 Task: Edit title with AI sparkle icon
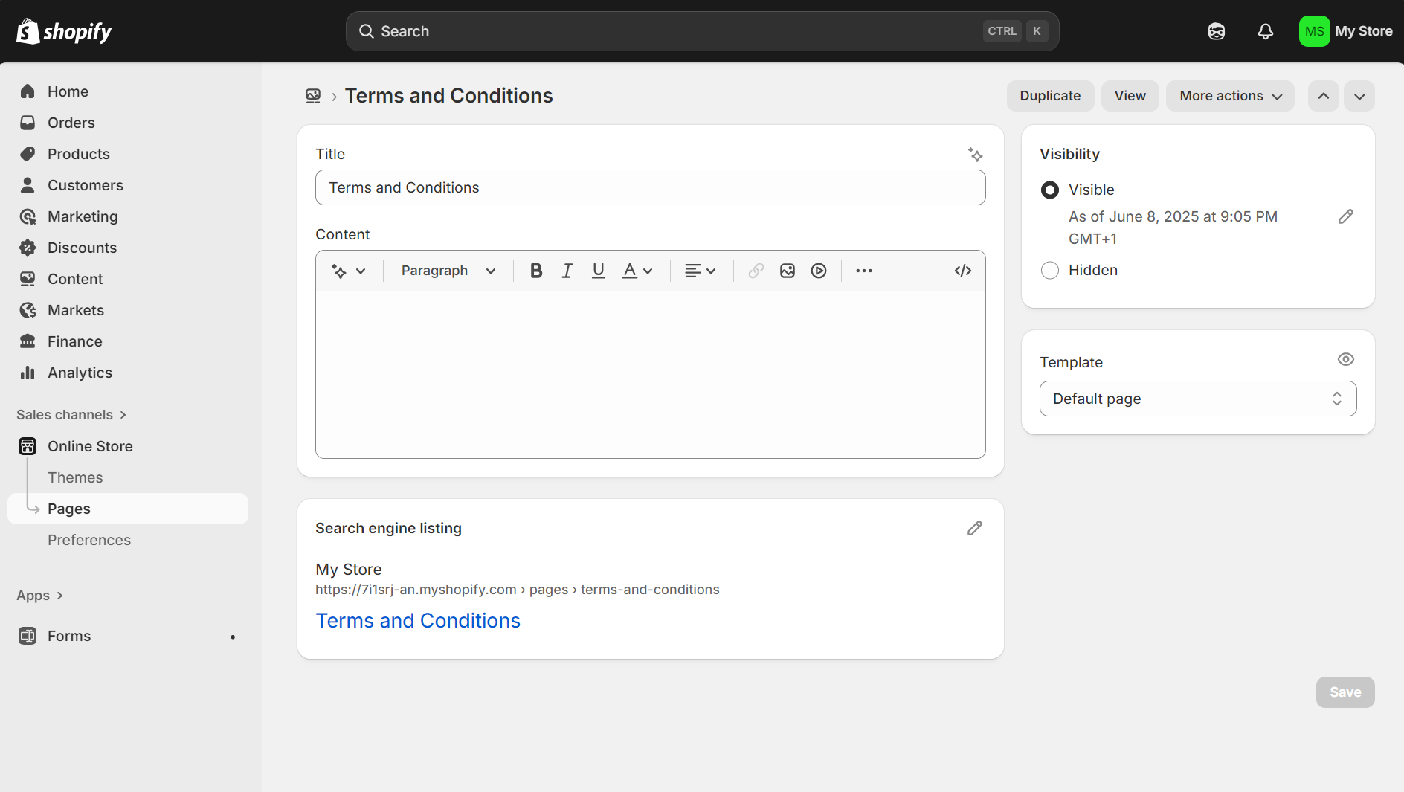(x=976, y=155)
